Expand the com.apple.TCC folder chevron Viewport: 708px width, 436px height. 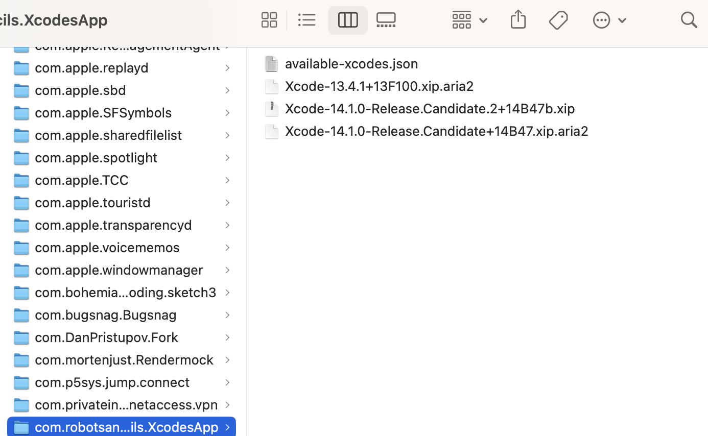(x=227, y=180)
